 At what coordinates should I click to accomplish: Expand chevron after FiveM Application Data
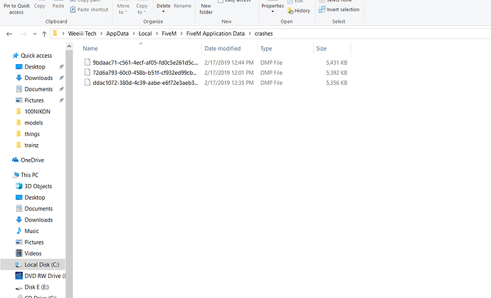[x=250, y=34]
